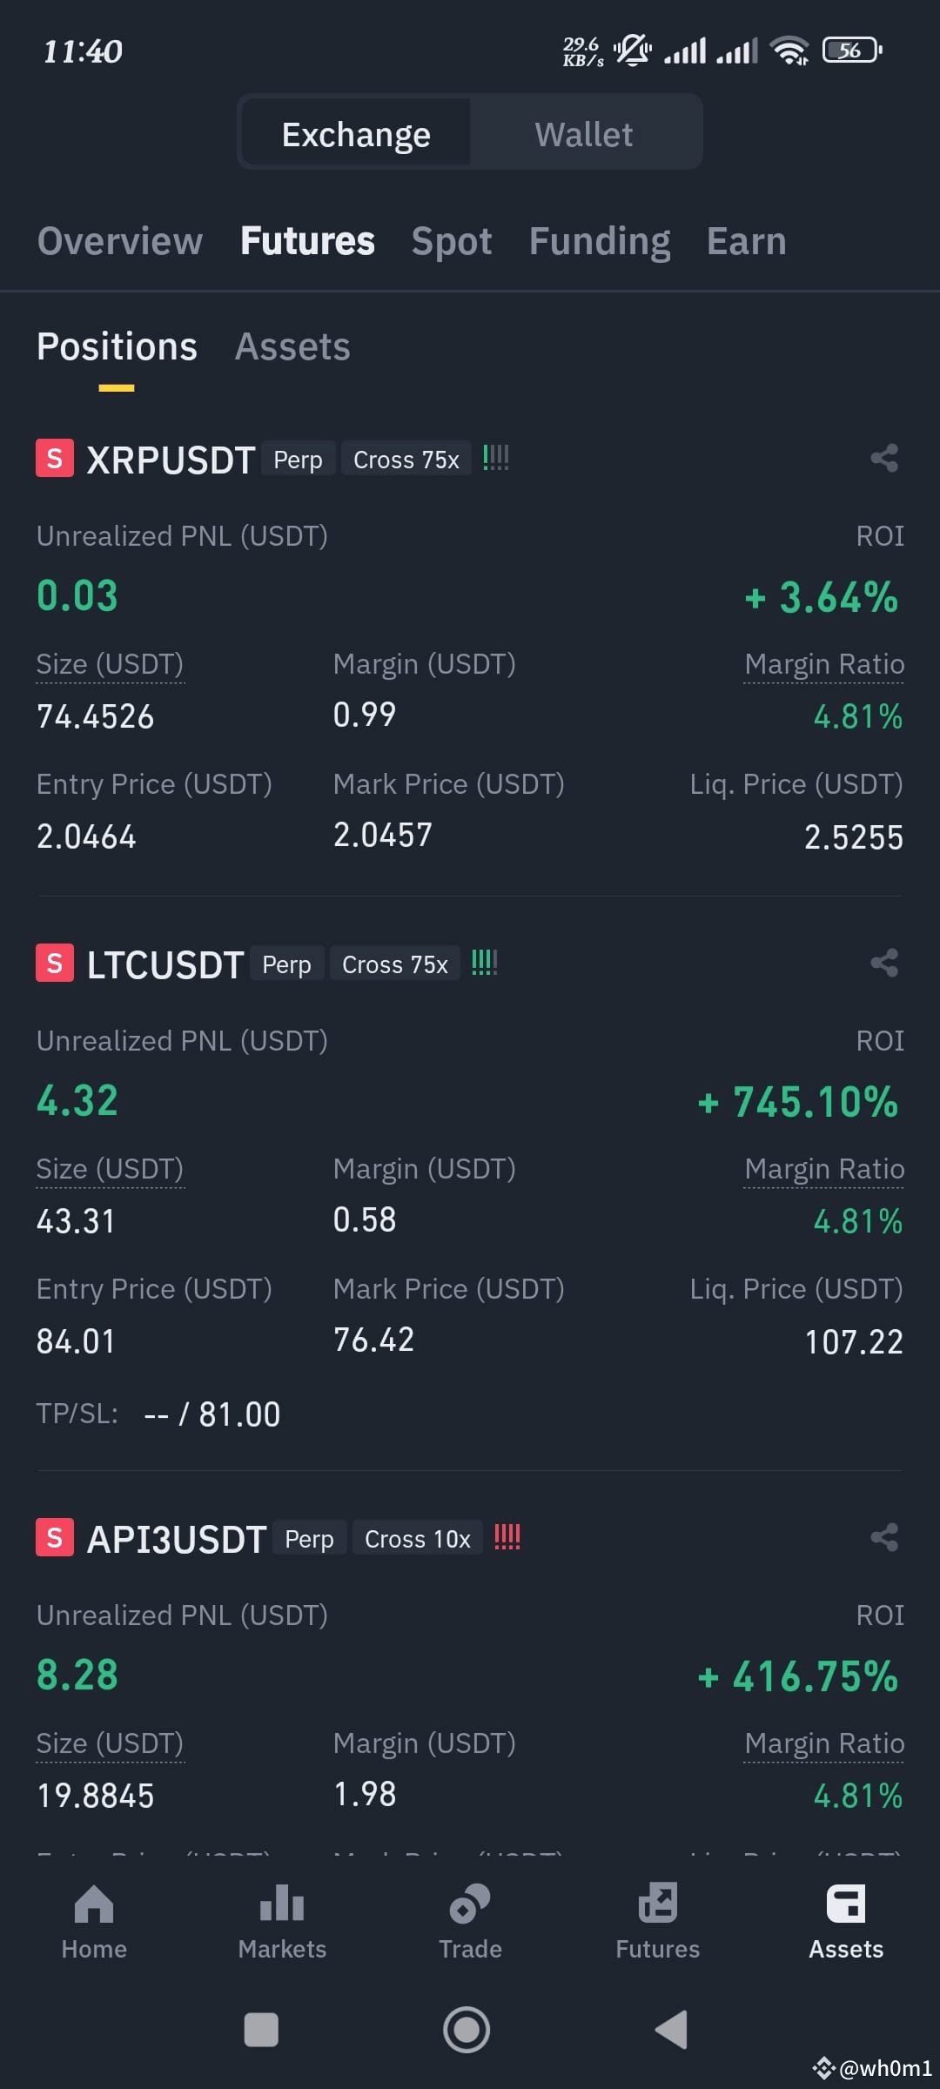Tap Margin Ratio label for XRPUSDT

coord(824,664)
